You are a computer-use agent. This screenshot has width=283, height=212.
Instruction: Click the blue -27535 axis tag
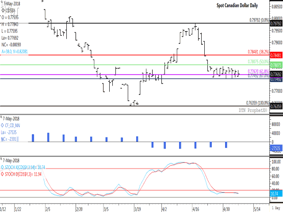point(276,148)
